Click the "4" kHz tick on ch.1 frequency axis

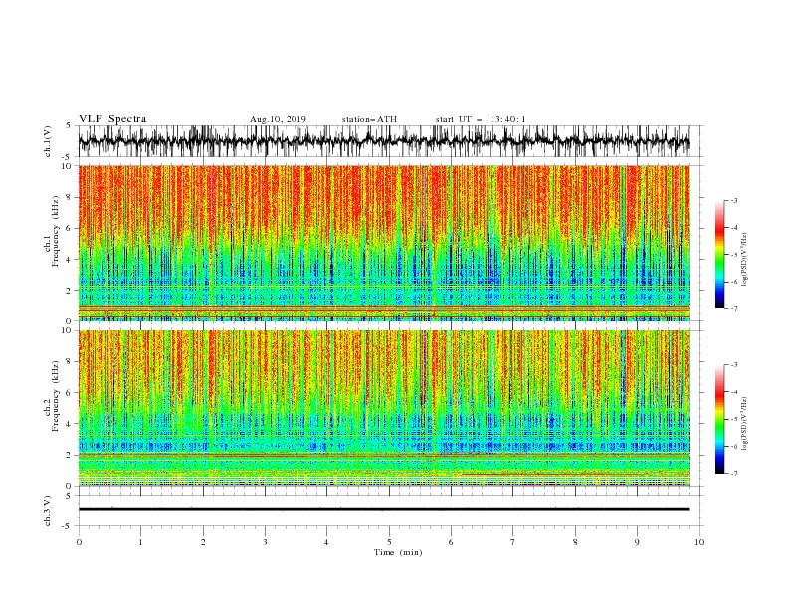click(x=70, y=260)
